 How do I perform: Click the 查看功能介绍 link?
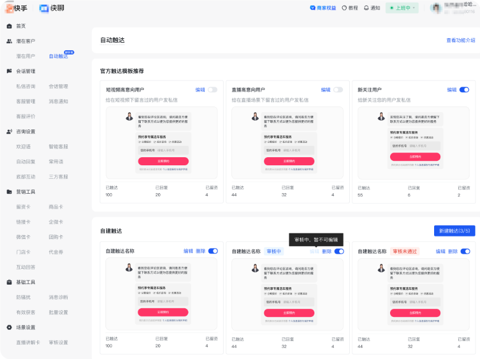[x=461, y=40]
